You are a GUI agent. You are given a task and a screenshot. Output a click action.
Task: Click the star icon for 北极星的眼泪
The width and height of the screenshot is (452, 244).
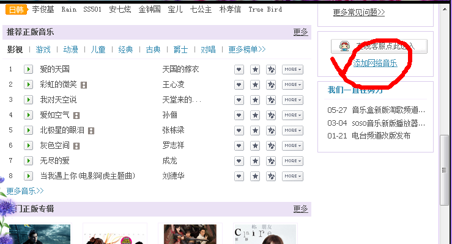click(255, 130)
